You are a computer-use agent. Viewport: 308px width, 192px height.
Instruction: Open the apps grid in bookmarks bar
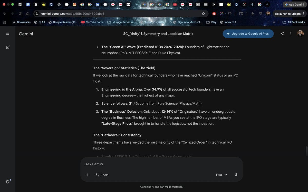point(4,22)
